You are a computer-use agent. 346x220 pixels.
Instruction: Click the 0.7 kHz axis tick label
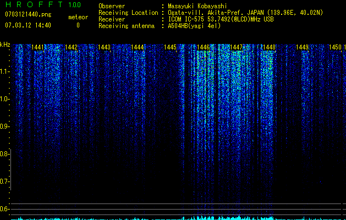point(4,182)
